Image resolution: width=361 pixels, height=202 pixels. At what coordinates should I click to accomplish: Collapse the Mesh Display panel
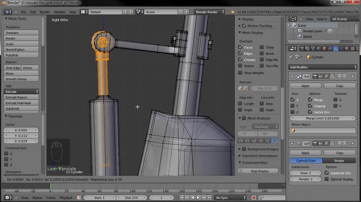[x=239, y=32]
